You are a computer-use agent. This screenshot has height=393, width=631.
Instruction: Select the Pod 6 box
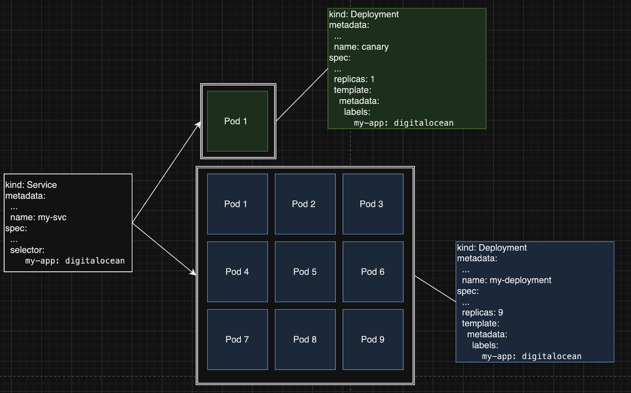[x=373, y=272]
